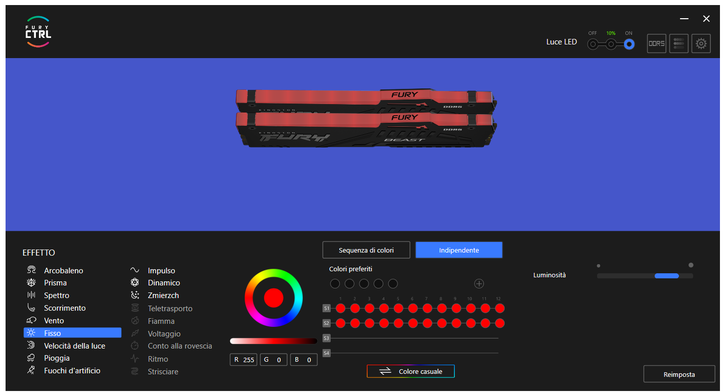Image resolution: width=724 pixels, height=392 pixels.
Task: Select the Scorrimento effect icon
Action: click(31, 308)
